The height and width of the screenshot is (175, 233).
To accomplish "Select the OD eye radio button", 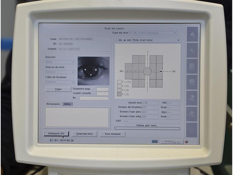I will [125, 40].
